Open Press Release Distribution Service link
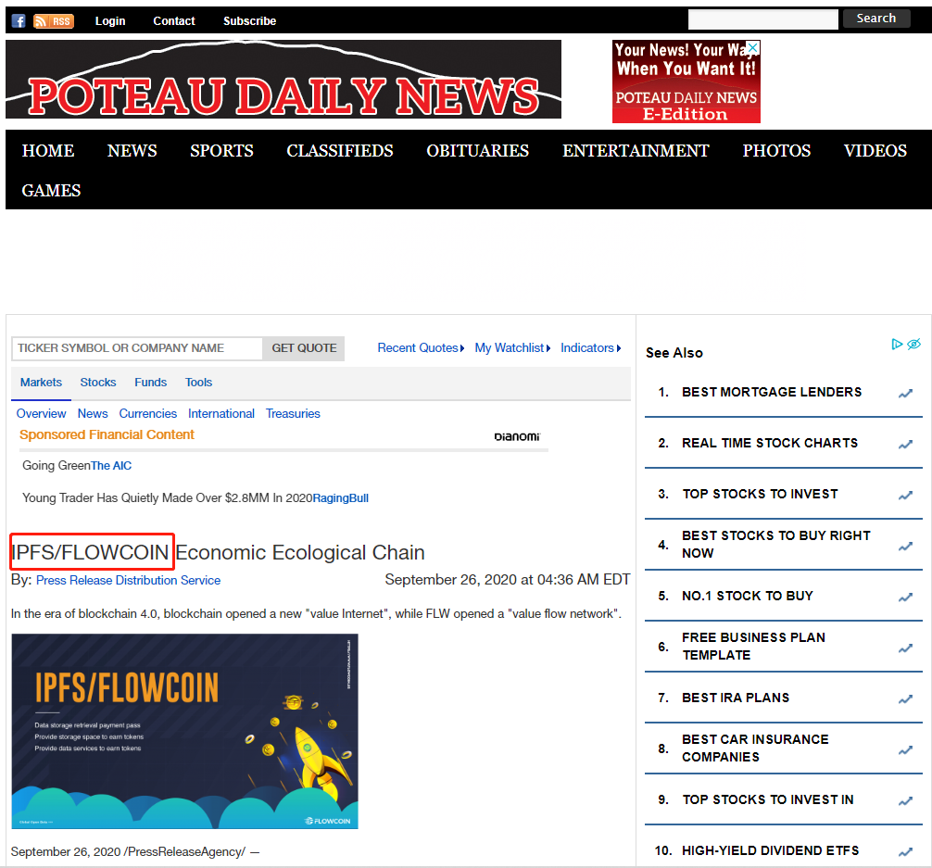This screenshot has height=868, width=932. click(129, 580)
